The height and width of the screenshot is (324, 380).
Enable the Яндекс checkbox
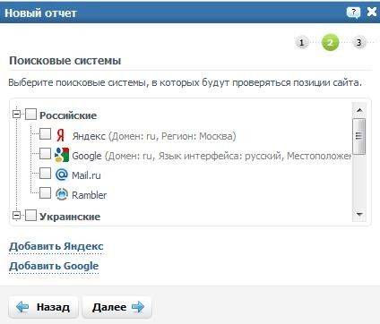click(x=45, y=133)
